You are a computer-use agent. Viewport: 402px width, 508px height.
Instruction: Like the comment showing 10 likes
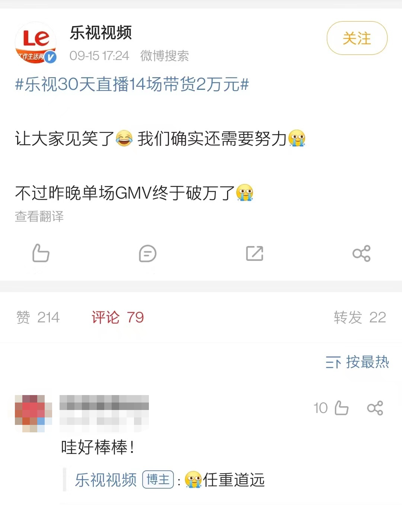341,408
